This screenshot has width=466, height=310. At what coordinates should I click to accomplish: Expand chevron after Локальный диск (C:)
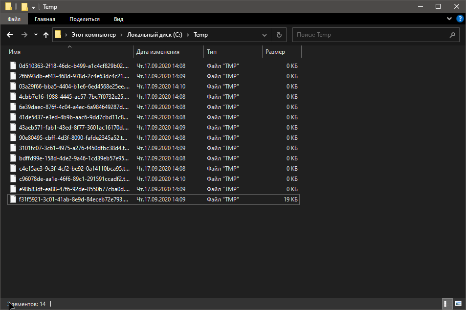[x=188, y=35]
